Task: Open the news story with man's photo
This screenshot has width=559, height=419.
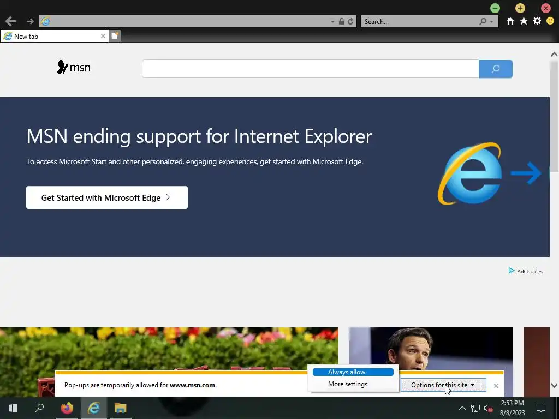Action: coord(431,349)
